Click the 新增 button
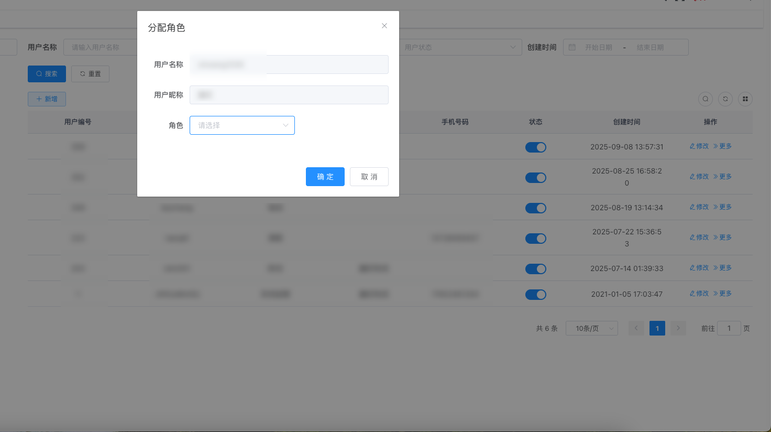Viewport: 771px width, 432px height. pos(47,99)
